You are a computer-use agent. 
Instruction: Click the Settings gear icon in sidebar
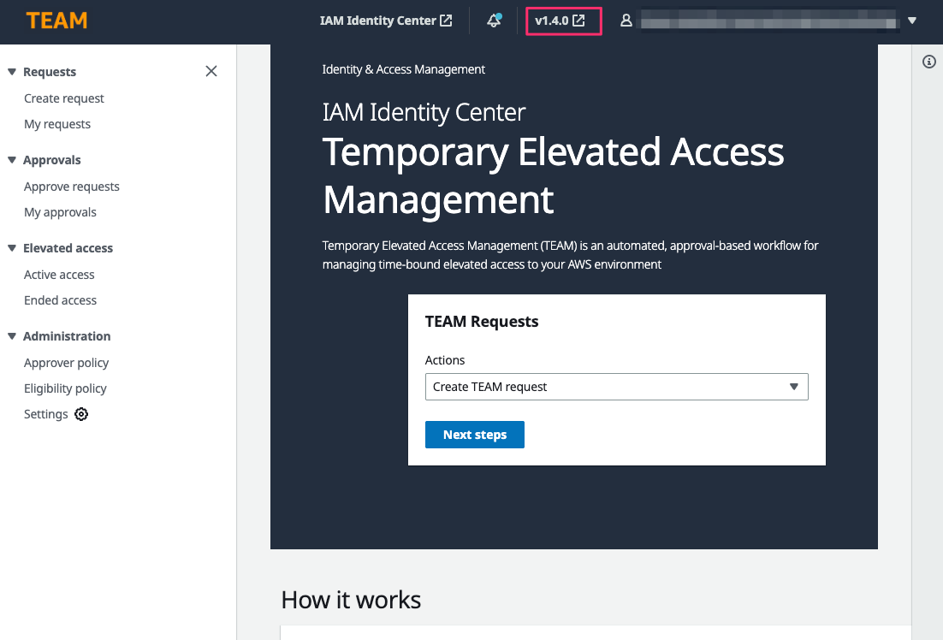81,414
